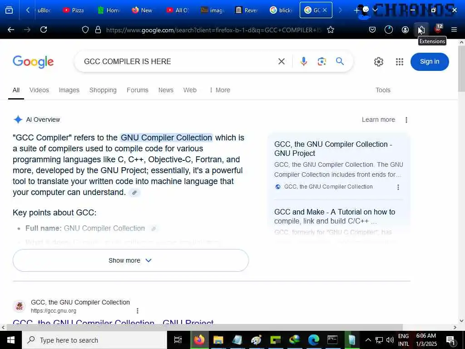Screen dimensions: 465x349
Task: Open GCC GNU Project source card
Action: (x=333, y=149)
